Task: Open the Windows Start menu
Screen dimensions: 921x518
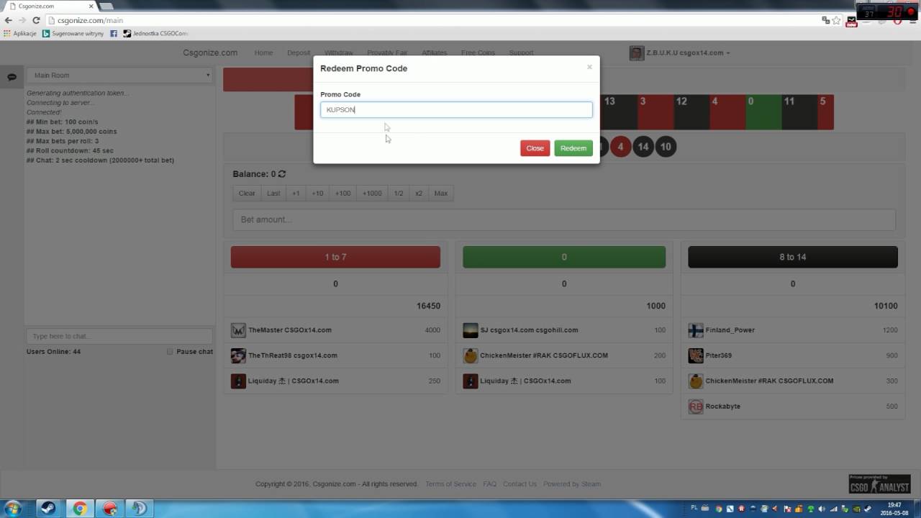Action: point(12,509)
